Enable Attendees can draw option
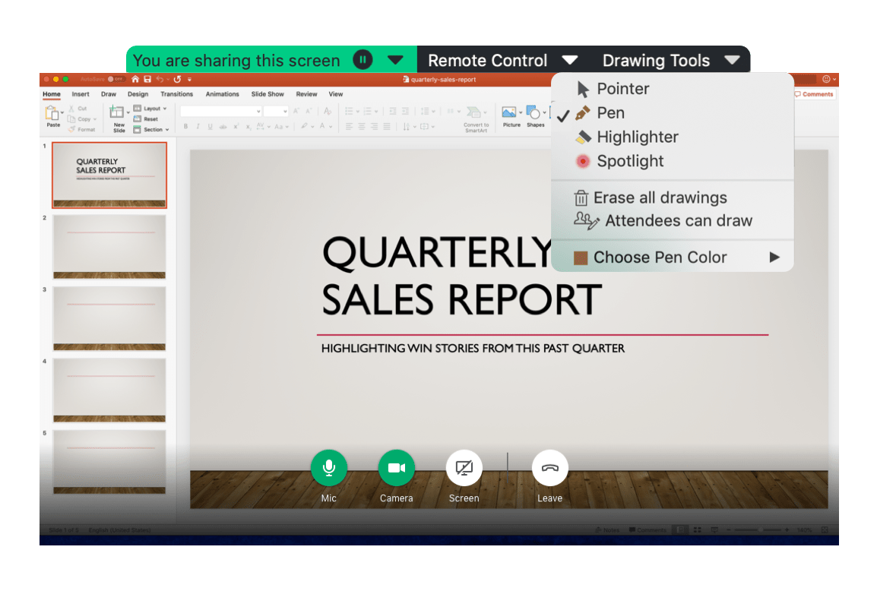Image resolution: width=877 pixels, height=591 pixels. (677, 221)
